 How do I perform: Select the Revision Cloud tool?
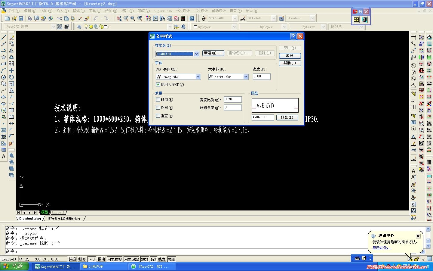tap(4, 84)
